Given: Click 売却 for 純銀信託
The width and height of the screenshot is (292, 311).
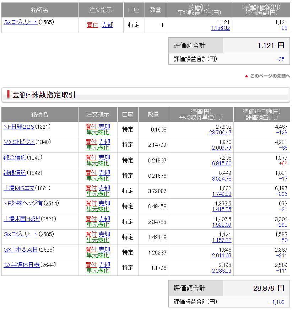Looking at the screenshot, I should (x=104, y=173).
